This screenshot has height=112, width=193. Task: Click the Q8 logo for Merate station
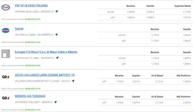6,98
